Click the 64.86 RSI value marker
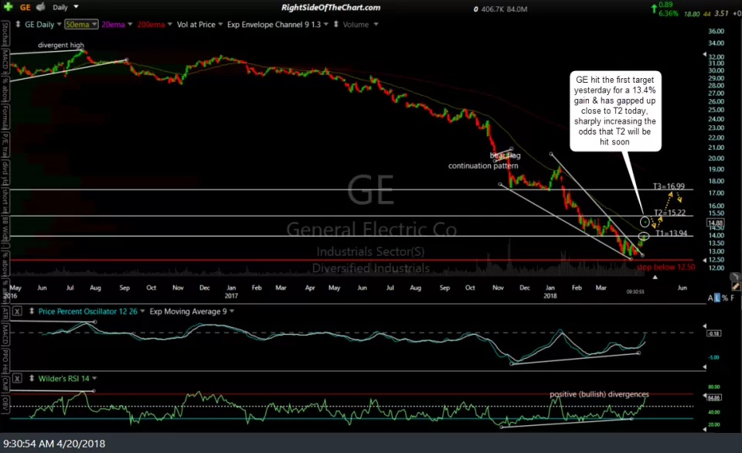Image resolution: width=742 pixels, height=453 pixels. pos(713,397)
